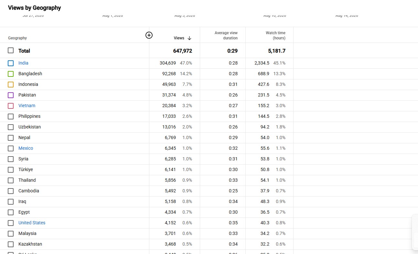Viewport: 418px width, 254px height.
Task: Sort by Watch time (hours) header
Action: (275, 36)
